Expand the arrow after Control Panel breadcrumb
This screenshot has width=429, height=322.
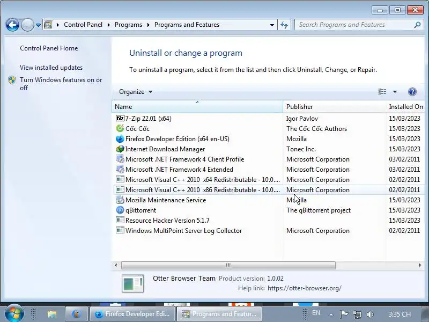[x=109, y=25]
